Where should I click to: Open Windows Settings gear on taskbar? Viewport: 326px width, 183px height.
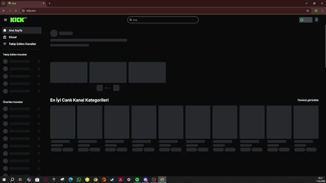point(129,180)
